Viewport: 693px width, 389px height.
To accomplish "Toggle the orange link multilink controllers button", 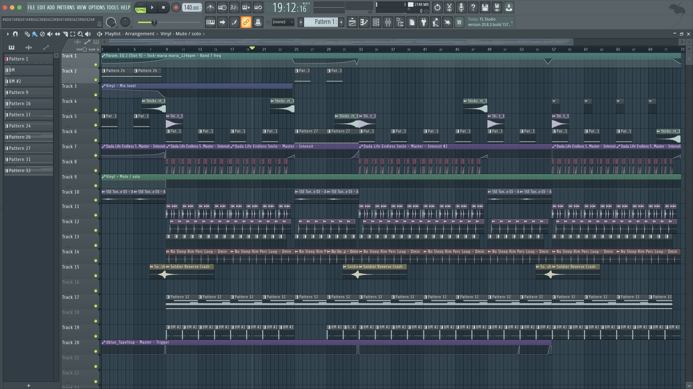I will pyautogui.click(x=246, y=22).
